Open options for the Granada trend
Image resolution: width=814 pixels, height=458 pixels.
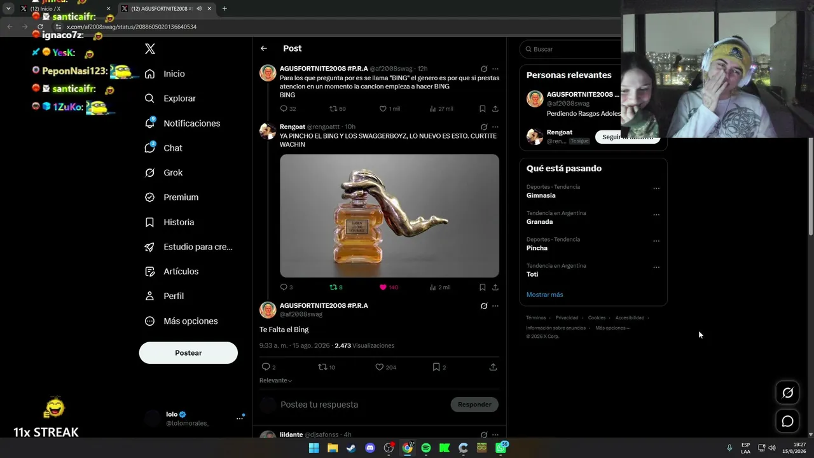pos(656,215)
